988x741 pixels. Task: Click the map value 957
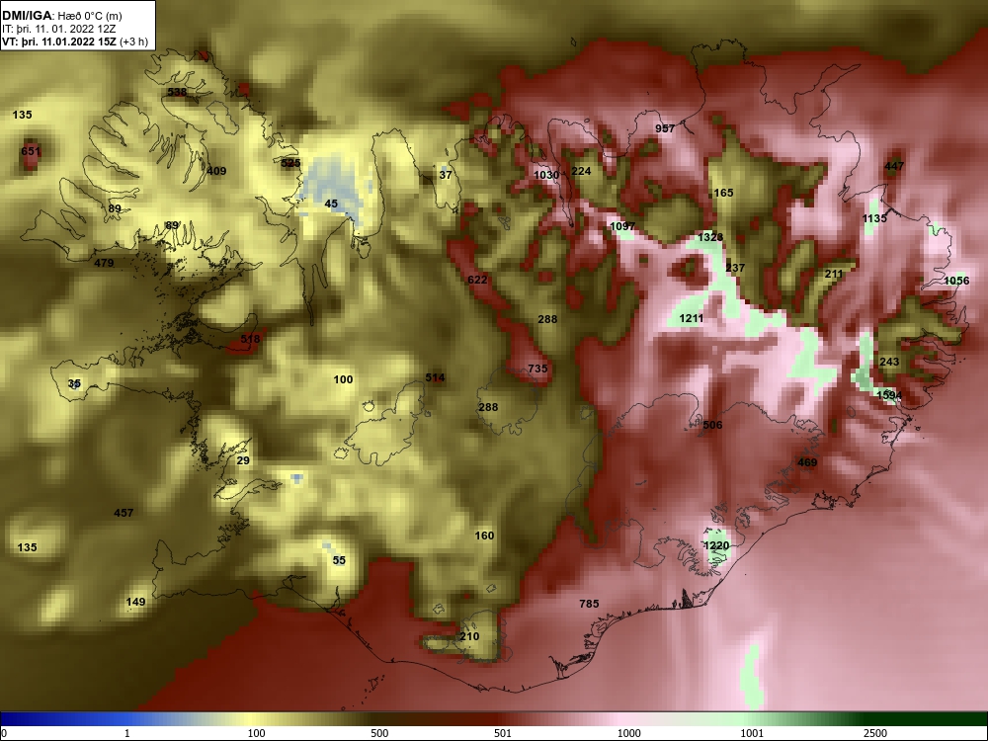point(665,128)
